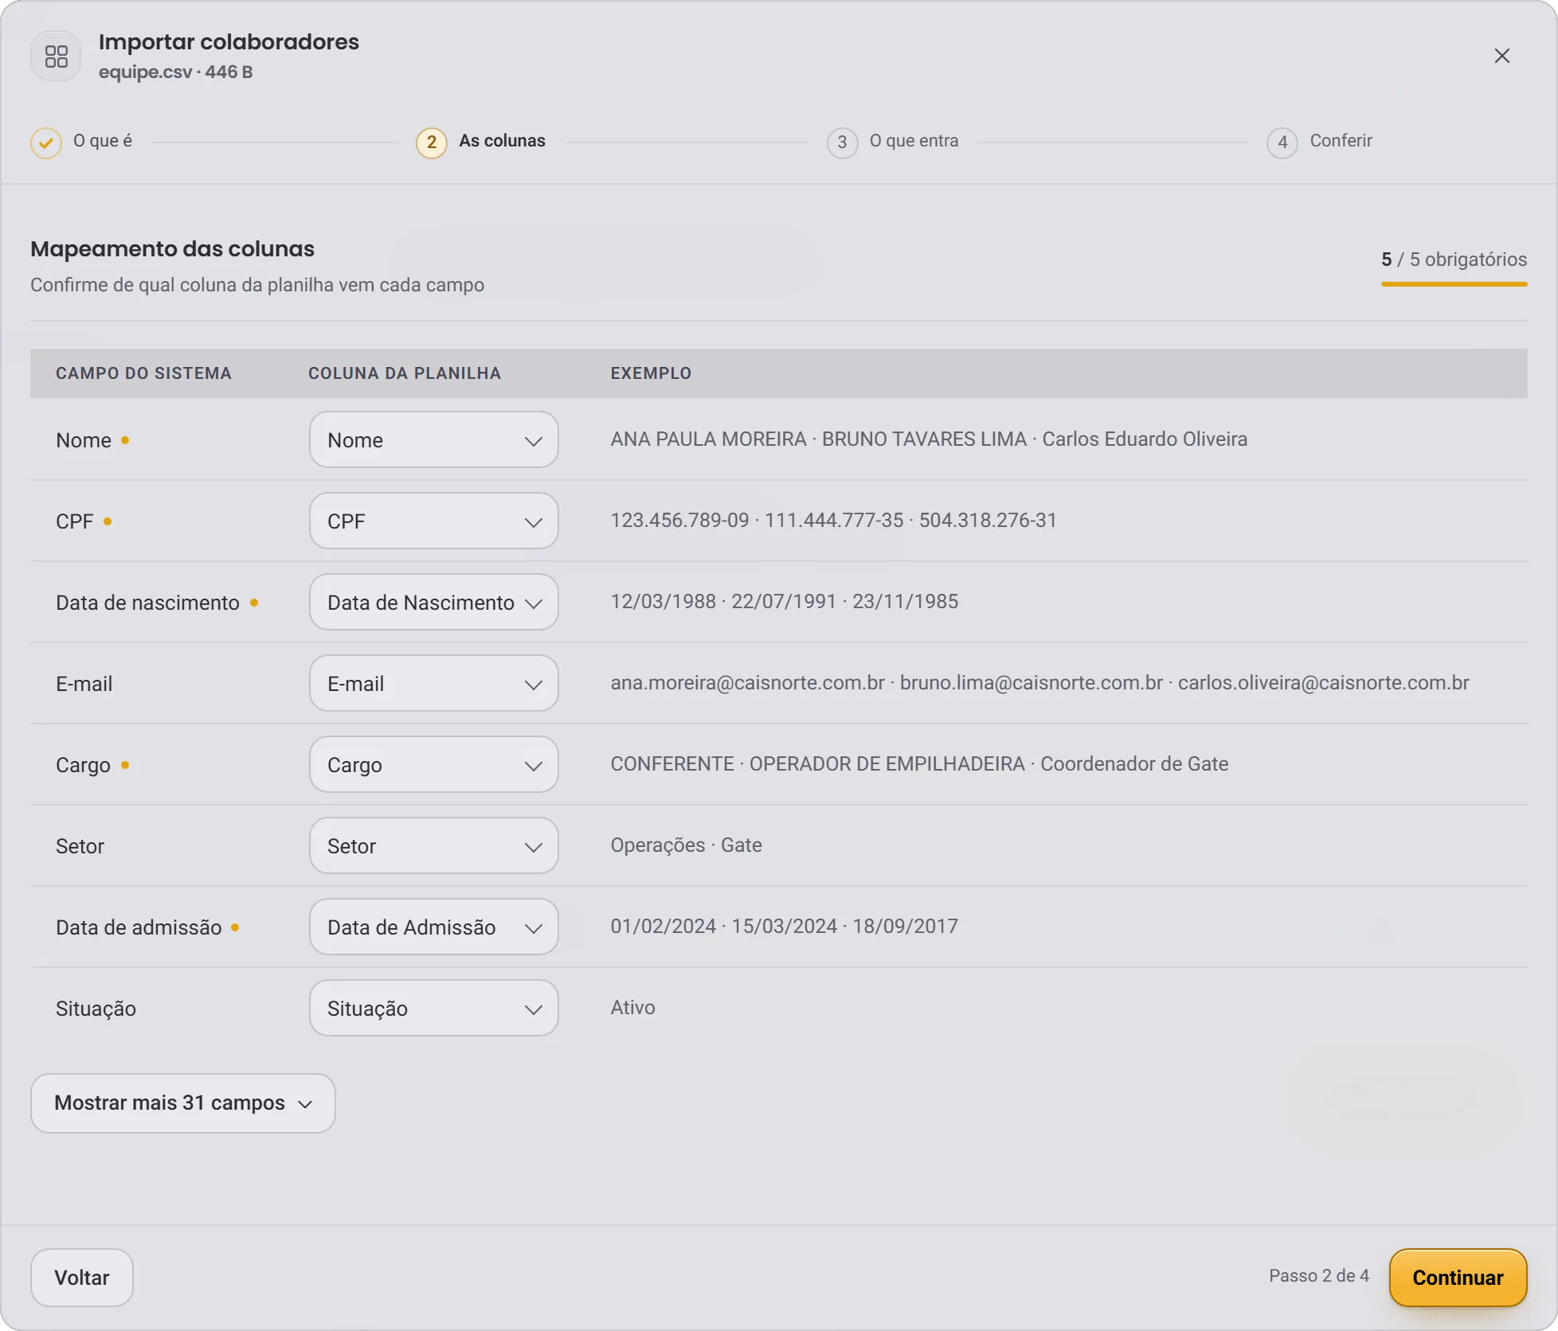Click step number 4 circle
The height and width of the screenshot is (1331, 1558).
(1282, 142)
